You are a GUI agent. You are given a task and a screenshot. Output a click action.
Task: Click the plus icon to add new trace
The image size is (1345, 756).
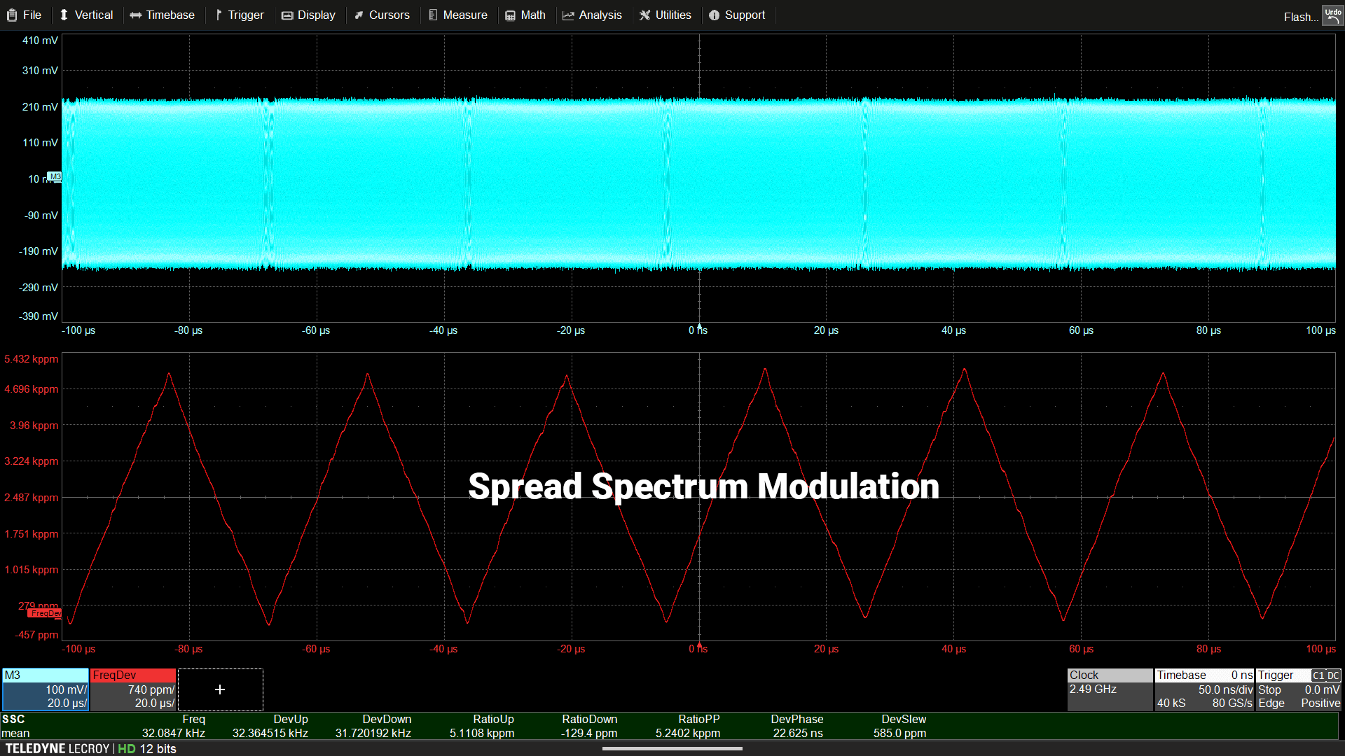click(220, 689)
